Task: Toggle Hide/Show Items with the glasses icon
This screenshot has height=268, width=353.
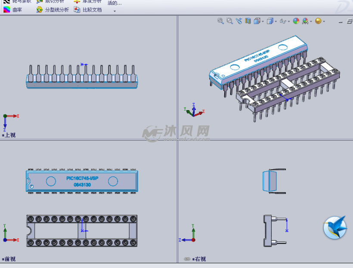Action: [x=283, y=21]
